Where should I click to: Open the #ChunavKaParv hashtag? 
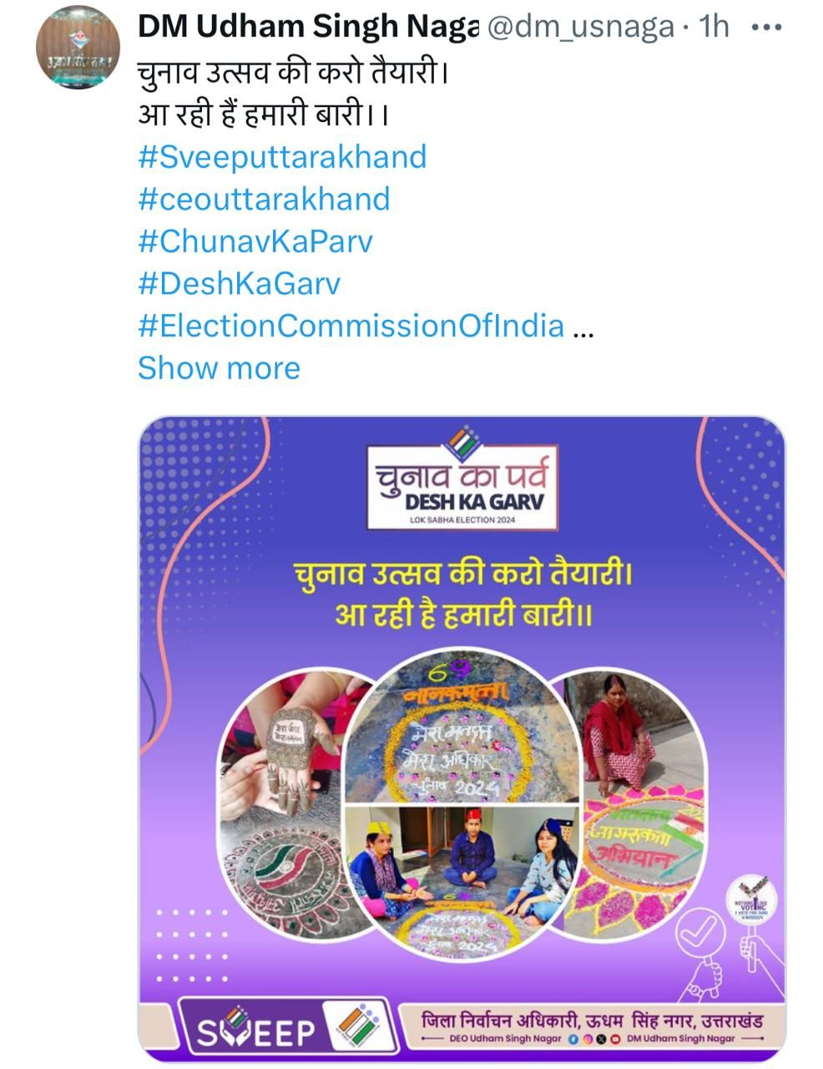click(255, 241)
